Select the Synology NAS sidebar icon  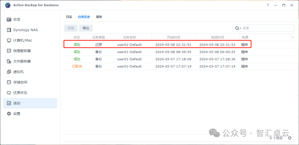[x=9, y=30]
